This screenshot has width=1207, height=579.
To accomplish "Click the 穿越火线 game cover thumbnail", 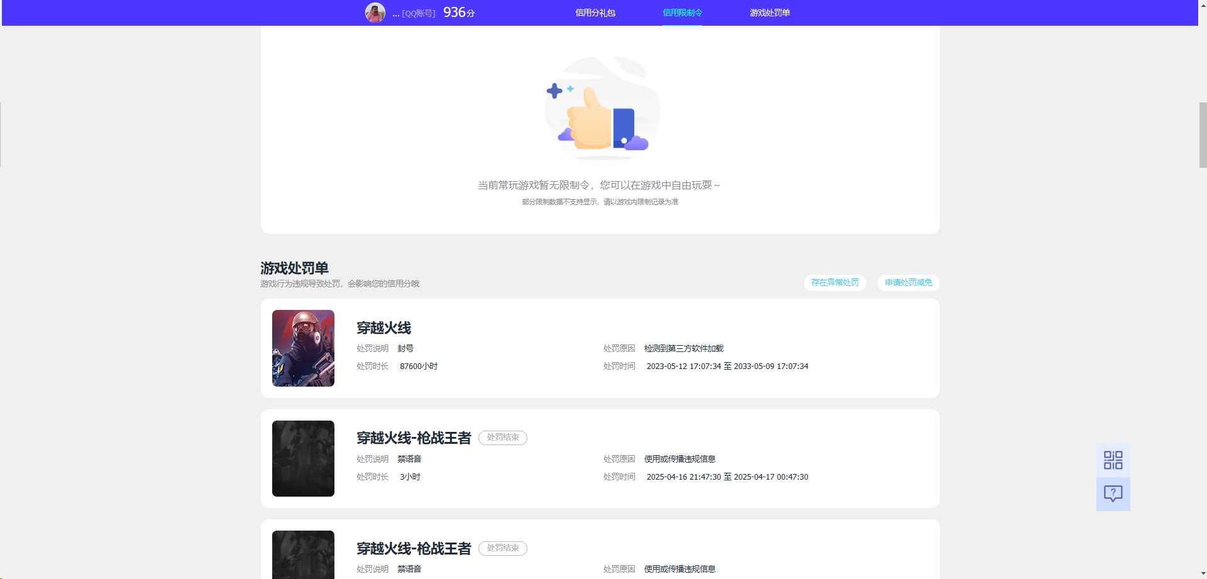I will (x=303, y=348).
